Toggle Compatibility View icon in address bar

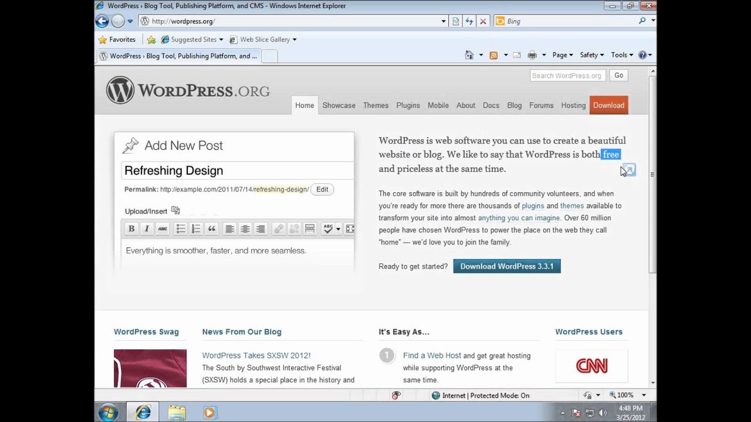(x=456, y=21)
